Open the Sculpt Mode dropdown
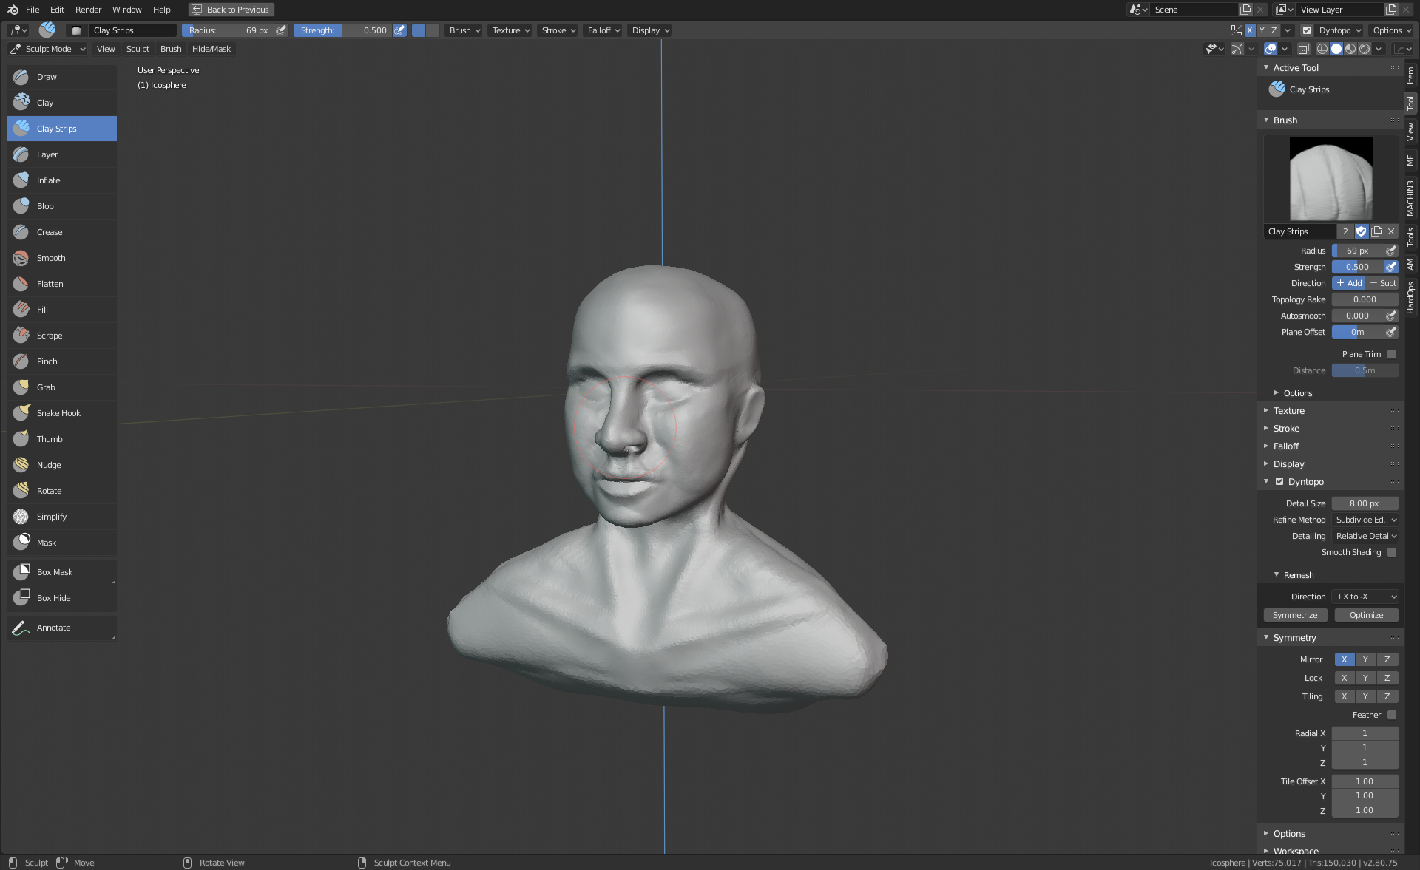 click(x=48, y=49)
